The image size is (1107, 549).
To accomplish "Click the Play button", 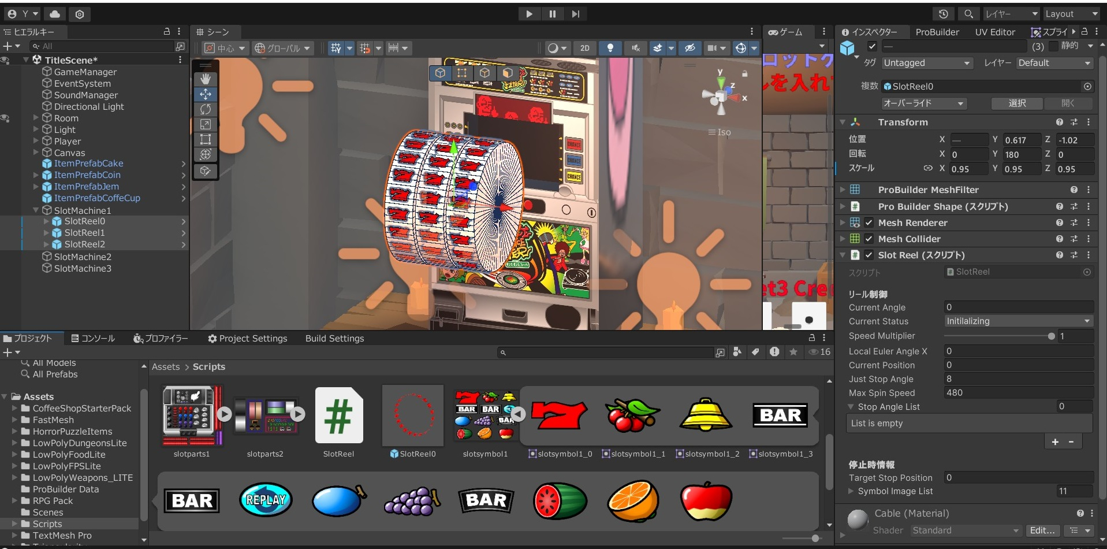I will pos(529,14).
